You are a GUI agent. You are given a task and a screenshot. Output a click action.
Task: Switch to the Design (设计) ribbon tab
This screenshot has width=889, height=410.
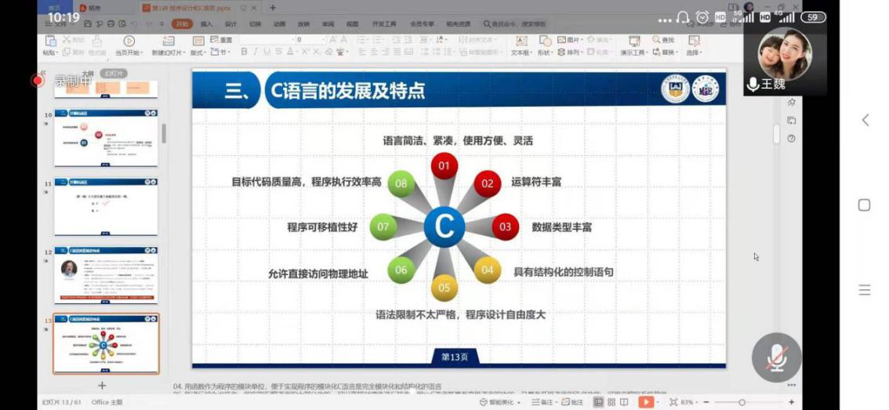(x=230, y=24)
